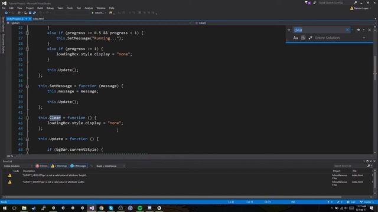This screenshot has width=378, height=212.
Task: Collapse the if block at line 48
Action: [27, 150]
